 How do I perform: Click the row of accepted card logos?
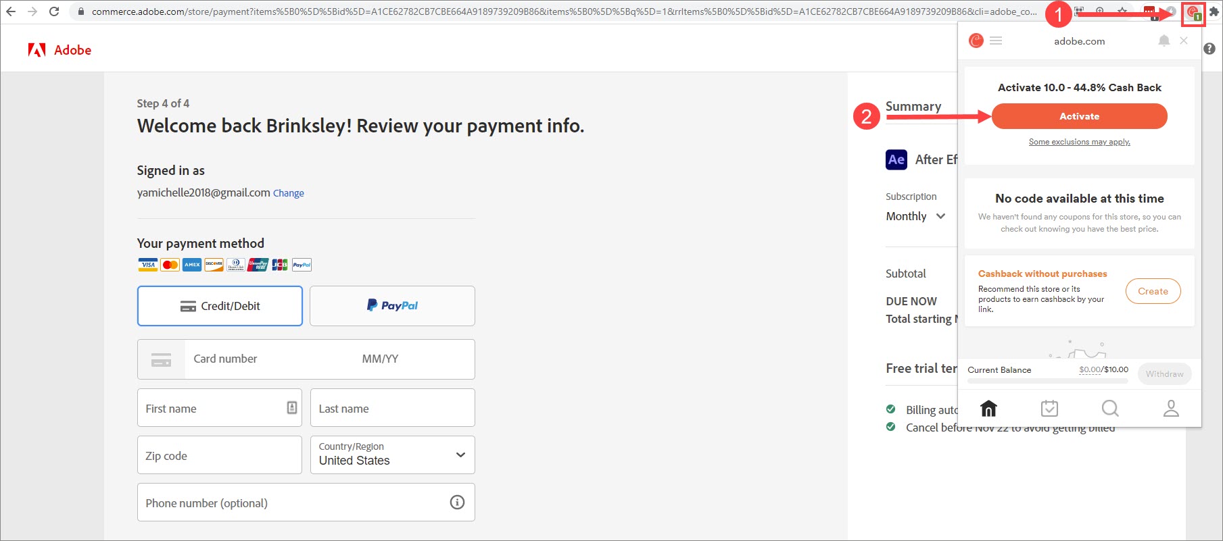(x=224, y=265)
